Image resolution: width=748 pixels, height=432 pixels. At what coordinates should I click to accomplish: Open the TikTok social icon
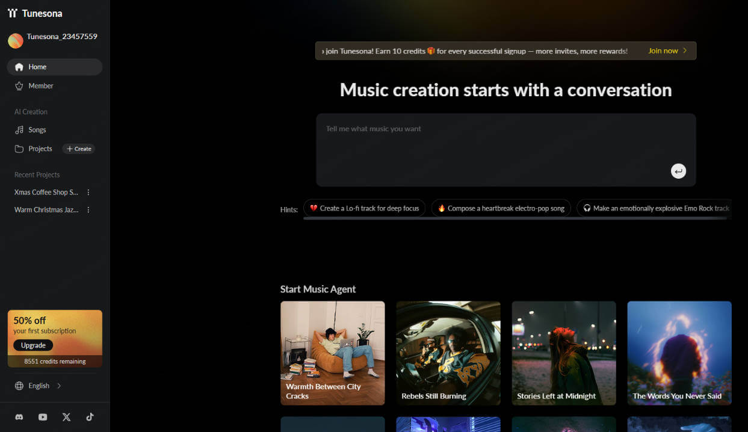point(90,417)
